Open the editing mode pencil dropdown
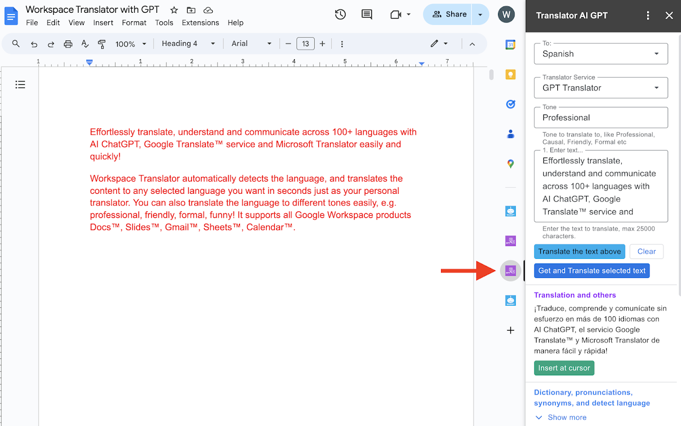Image resolution: width=681 pixels, height=426 pixels. [439, 44]
